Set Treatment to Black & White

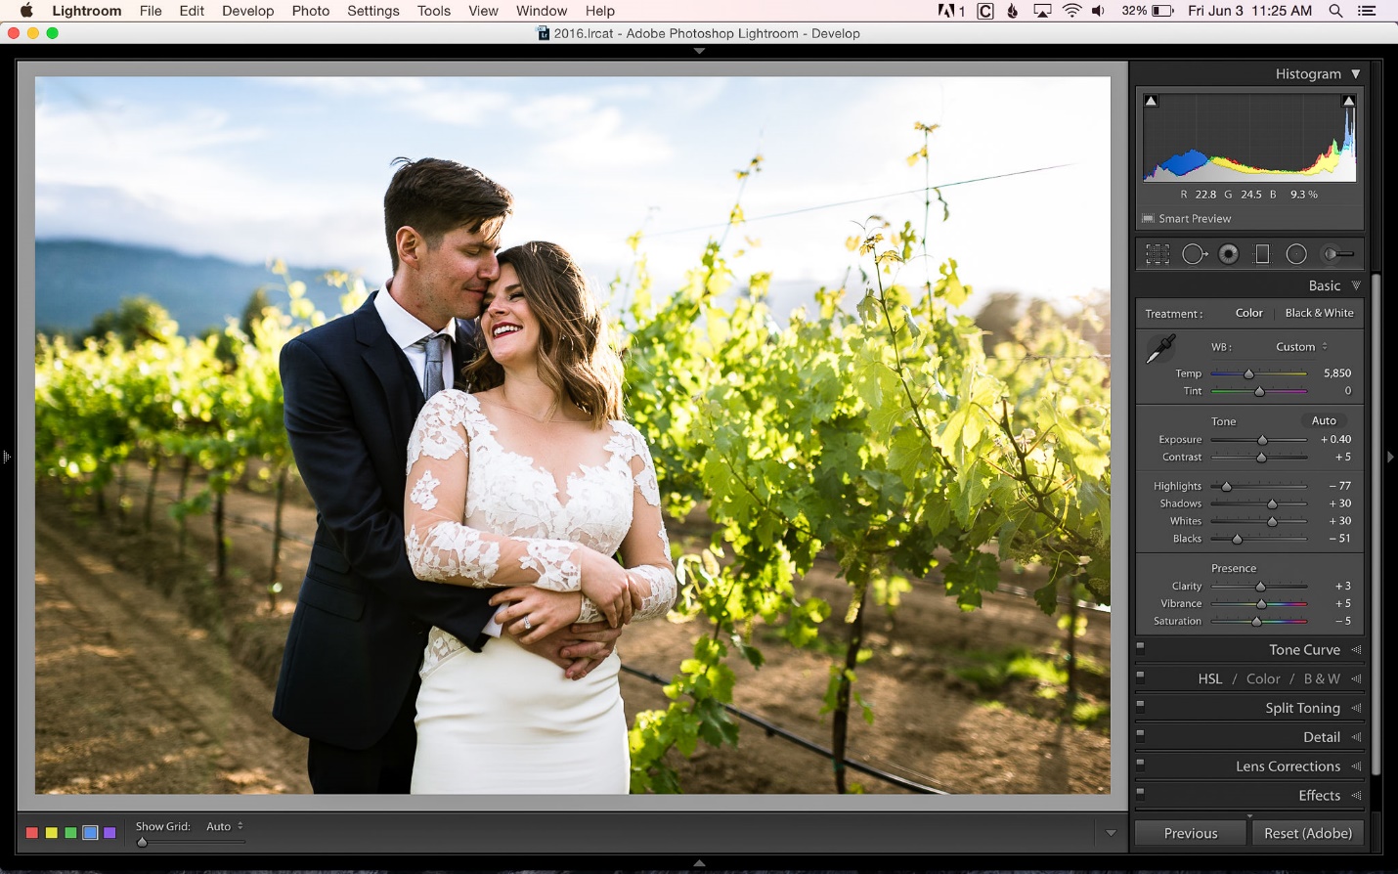click(x=1319, y=313)
